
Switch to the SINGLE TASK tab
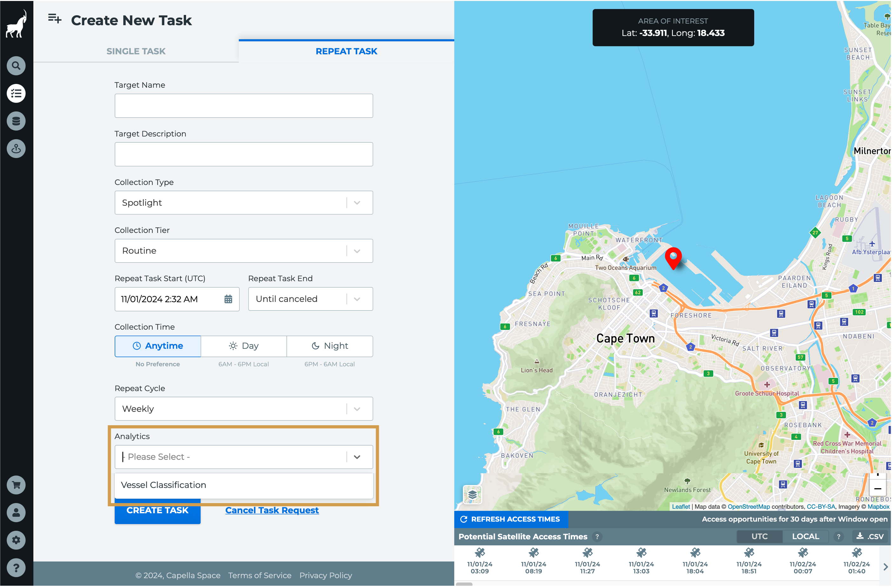pyautogui.click(x=136, y=51)
